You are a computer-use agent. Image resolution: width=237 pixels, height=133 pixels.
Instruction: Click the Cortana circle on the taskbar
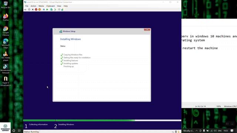click(14, 130)
